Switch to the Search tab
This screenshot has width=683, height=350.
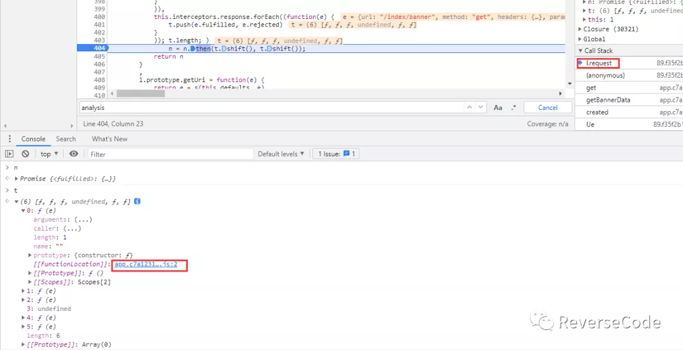(x=66, y=139)
